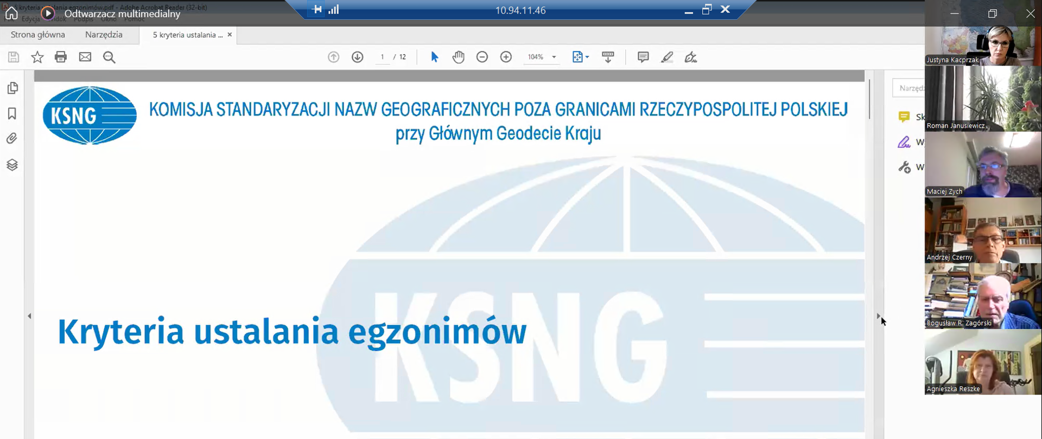The width and height of the screenshot is (1042, 439).
Task: Open the find text magnifier tool
Action: (109, 57)
